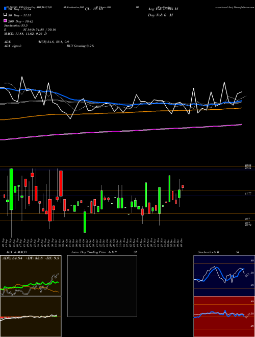Open the 'ADX & MACD' panel title
255x337 pixels.
click(16, 252)
